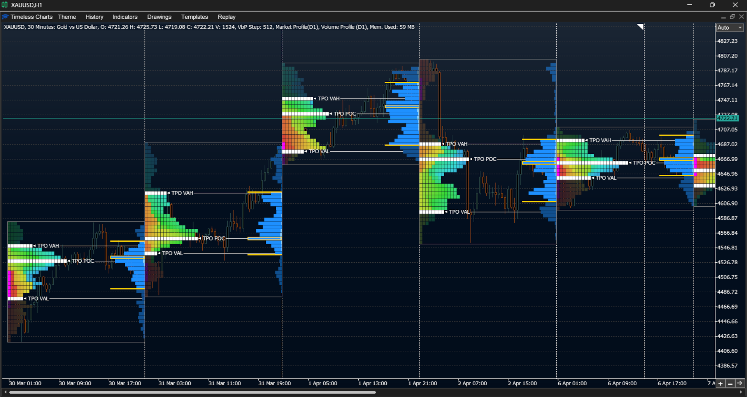Click the 4426.63 price axis label

728,337
